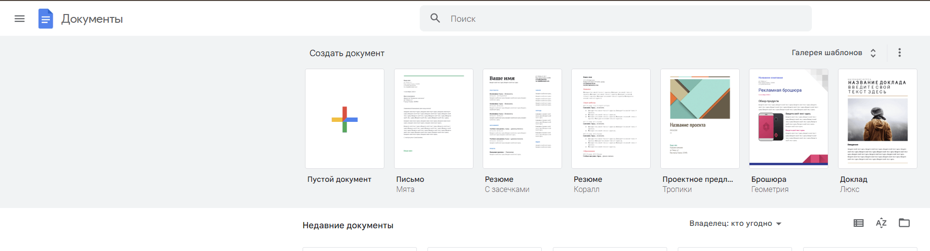Viewport: 930px width, 251px height.
Task: Expand the Галерея шаблонов template gallery
Action: (834, 53)
